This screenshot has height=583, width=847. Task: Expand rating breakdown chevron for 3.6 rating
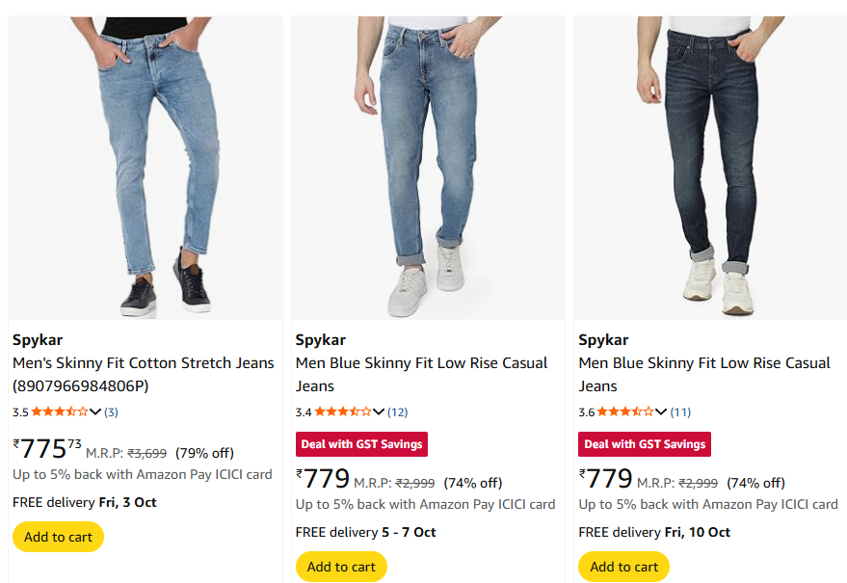pos(662,412)
